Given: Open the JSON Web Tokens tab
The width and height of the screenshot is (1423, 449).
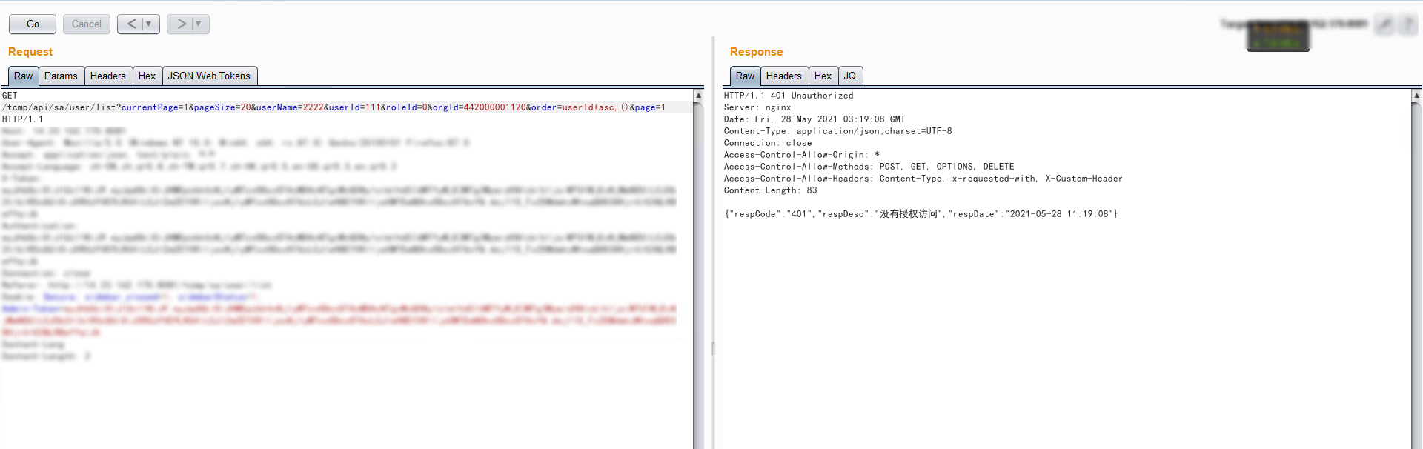Looking at the screenshot, I should point(209,76).
